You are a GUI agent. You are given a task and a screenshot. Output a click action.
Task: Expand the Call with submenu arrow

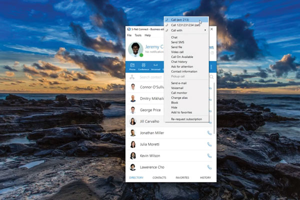pos(205,30)
